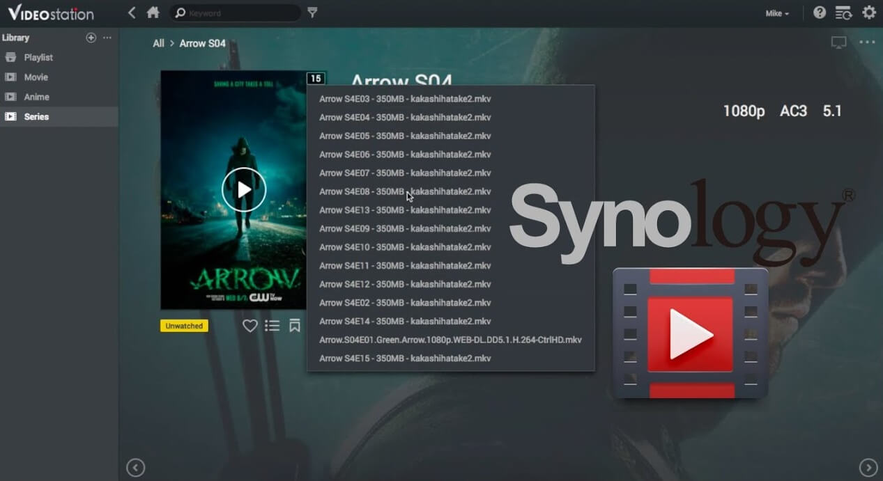Click the All breadcrumb link
Image resolution: width=883 pixels, height=481 pixels.
coord(159,43)
